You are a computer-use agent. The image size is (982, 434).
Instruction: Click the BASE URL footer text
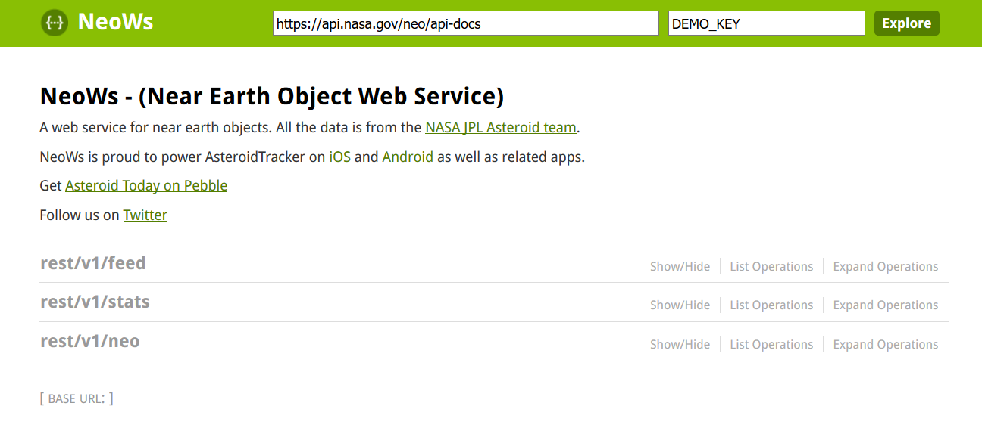(x=77, y=398)
